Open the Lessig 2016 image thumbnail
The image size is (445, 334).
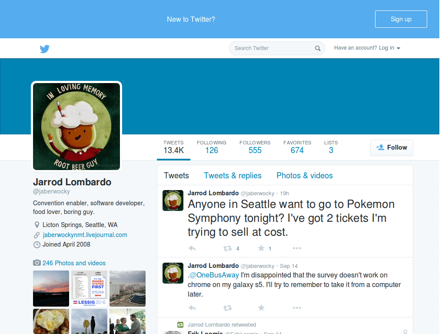coord(90,289)
